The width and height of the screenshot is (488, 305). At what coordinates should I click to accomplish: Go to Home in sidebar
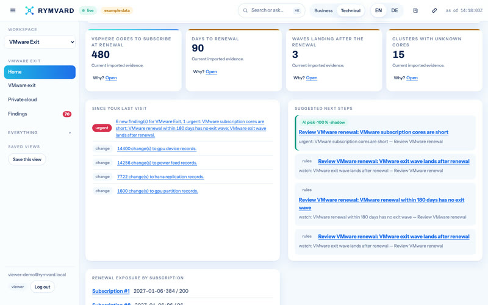point(40,72)
